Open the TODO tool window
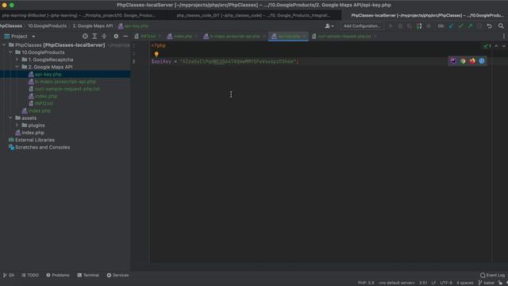The width and height of the screenshot is (508, 286). pyautogui.click(x=30, y=276)
